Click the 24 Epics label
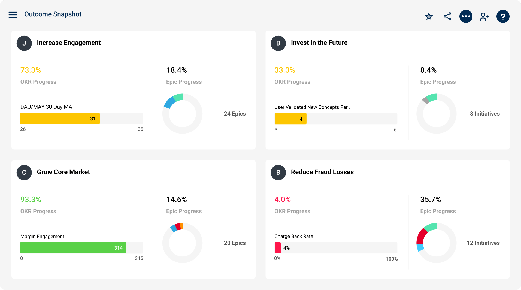521x290 pixels. coord(235,114)
